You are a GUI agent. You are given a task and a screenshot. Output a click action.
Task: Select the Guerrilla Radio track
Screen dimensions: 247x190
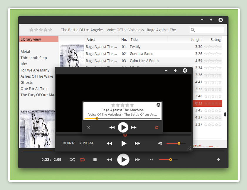tap(154, 54)
